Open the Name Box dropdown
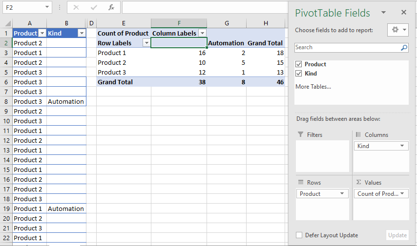 [x=47, y=7]
